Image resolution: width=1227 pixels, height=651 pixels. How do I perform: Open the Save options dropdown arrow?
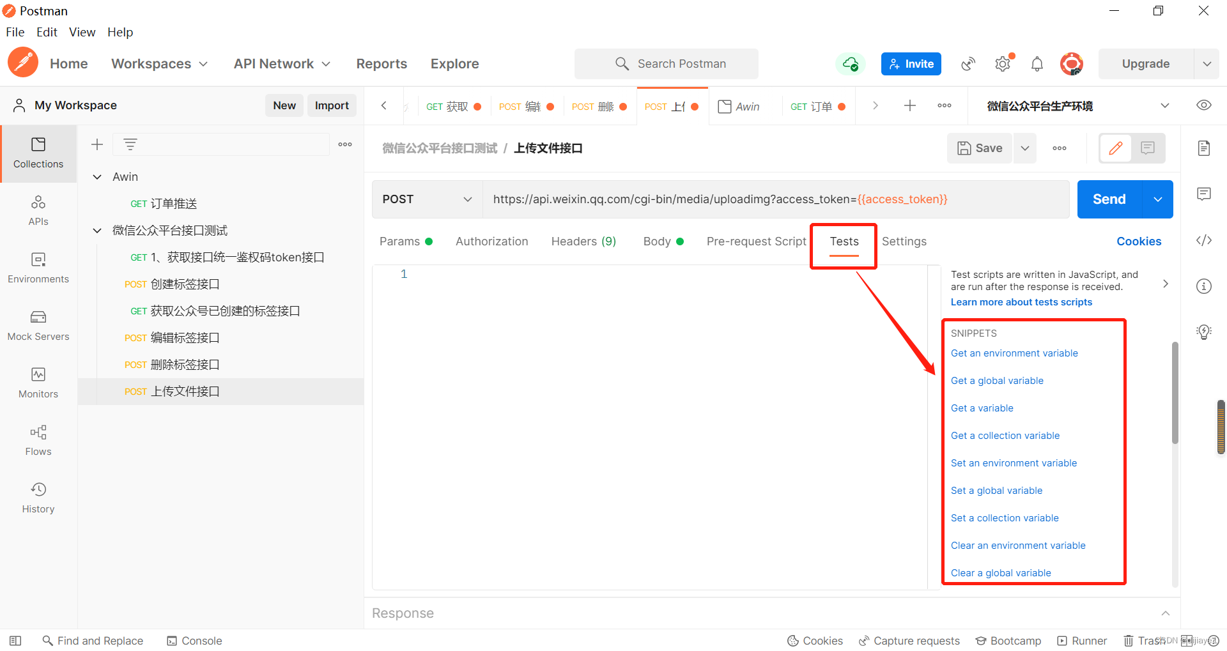click(x=1025, y=148)
